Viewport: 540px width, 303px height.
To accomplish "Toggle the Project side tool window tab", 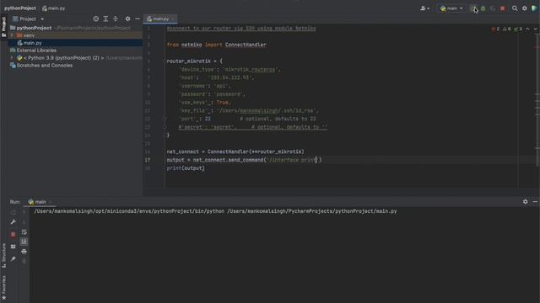I will coord(3,26).
